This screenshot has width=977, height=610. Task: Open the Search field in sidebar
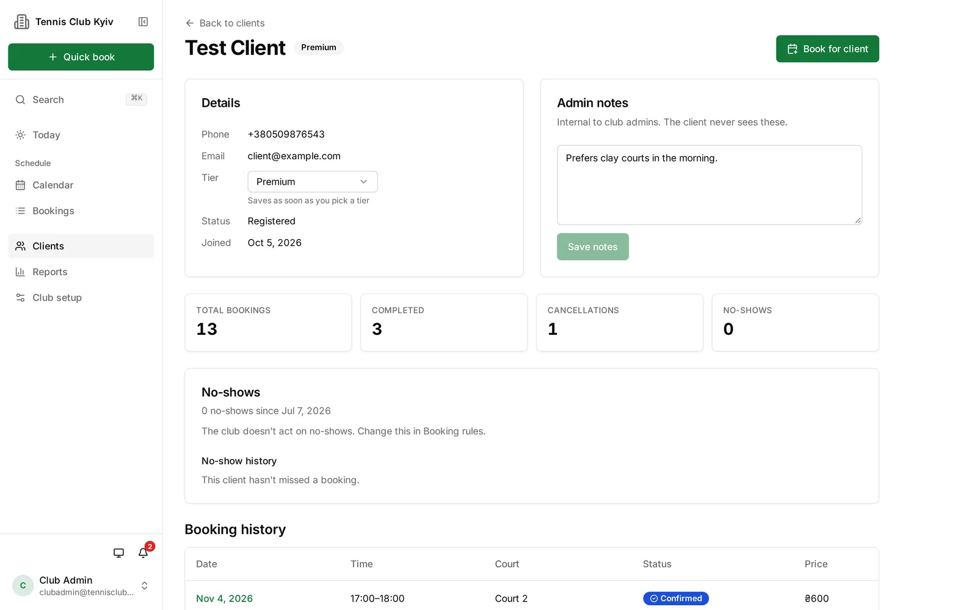81,99
